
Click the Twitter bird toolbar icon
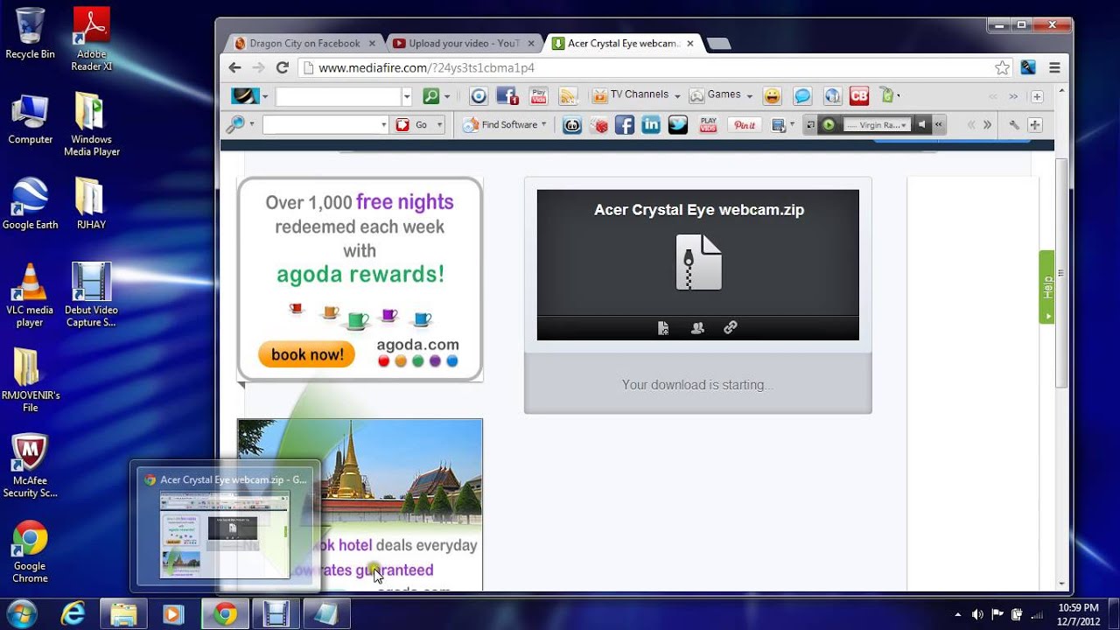(x=678, y=125)
